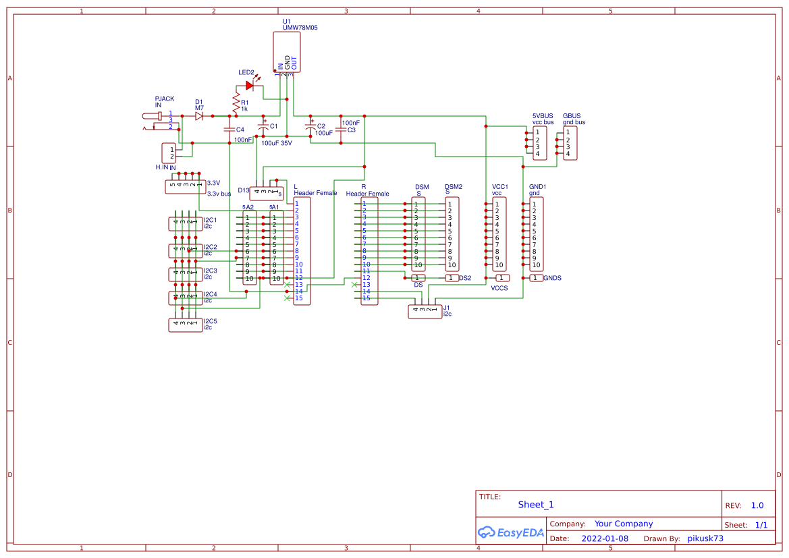This screenshot has width=789, height=558.
Task: Click the "Your Company" company text
Action: point(624,524)
